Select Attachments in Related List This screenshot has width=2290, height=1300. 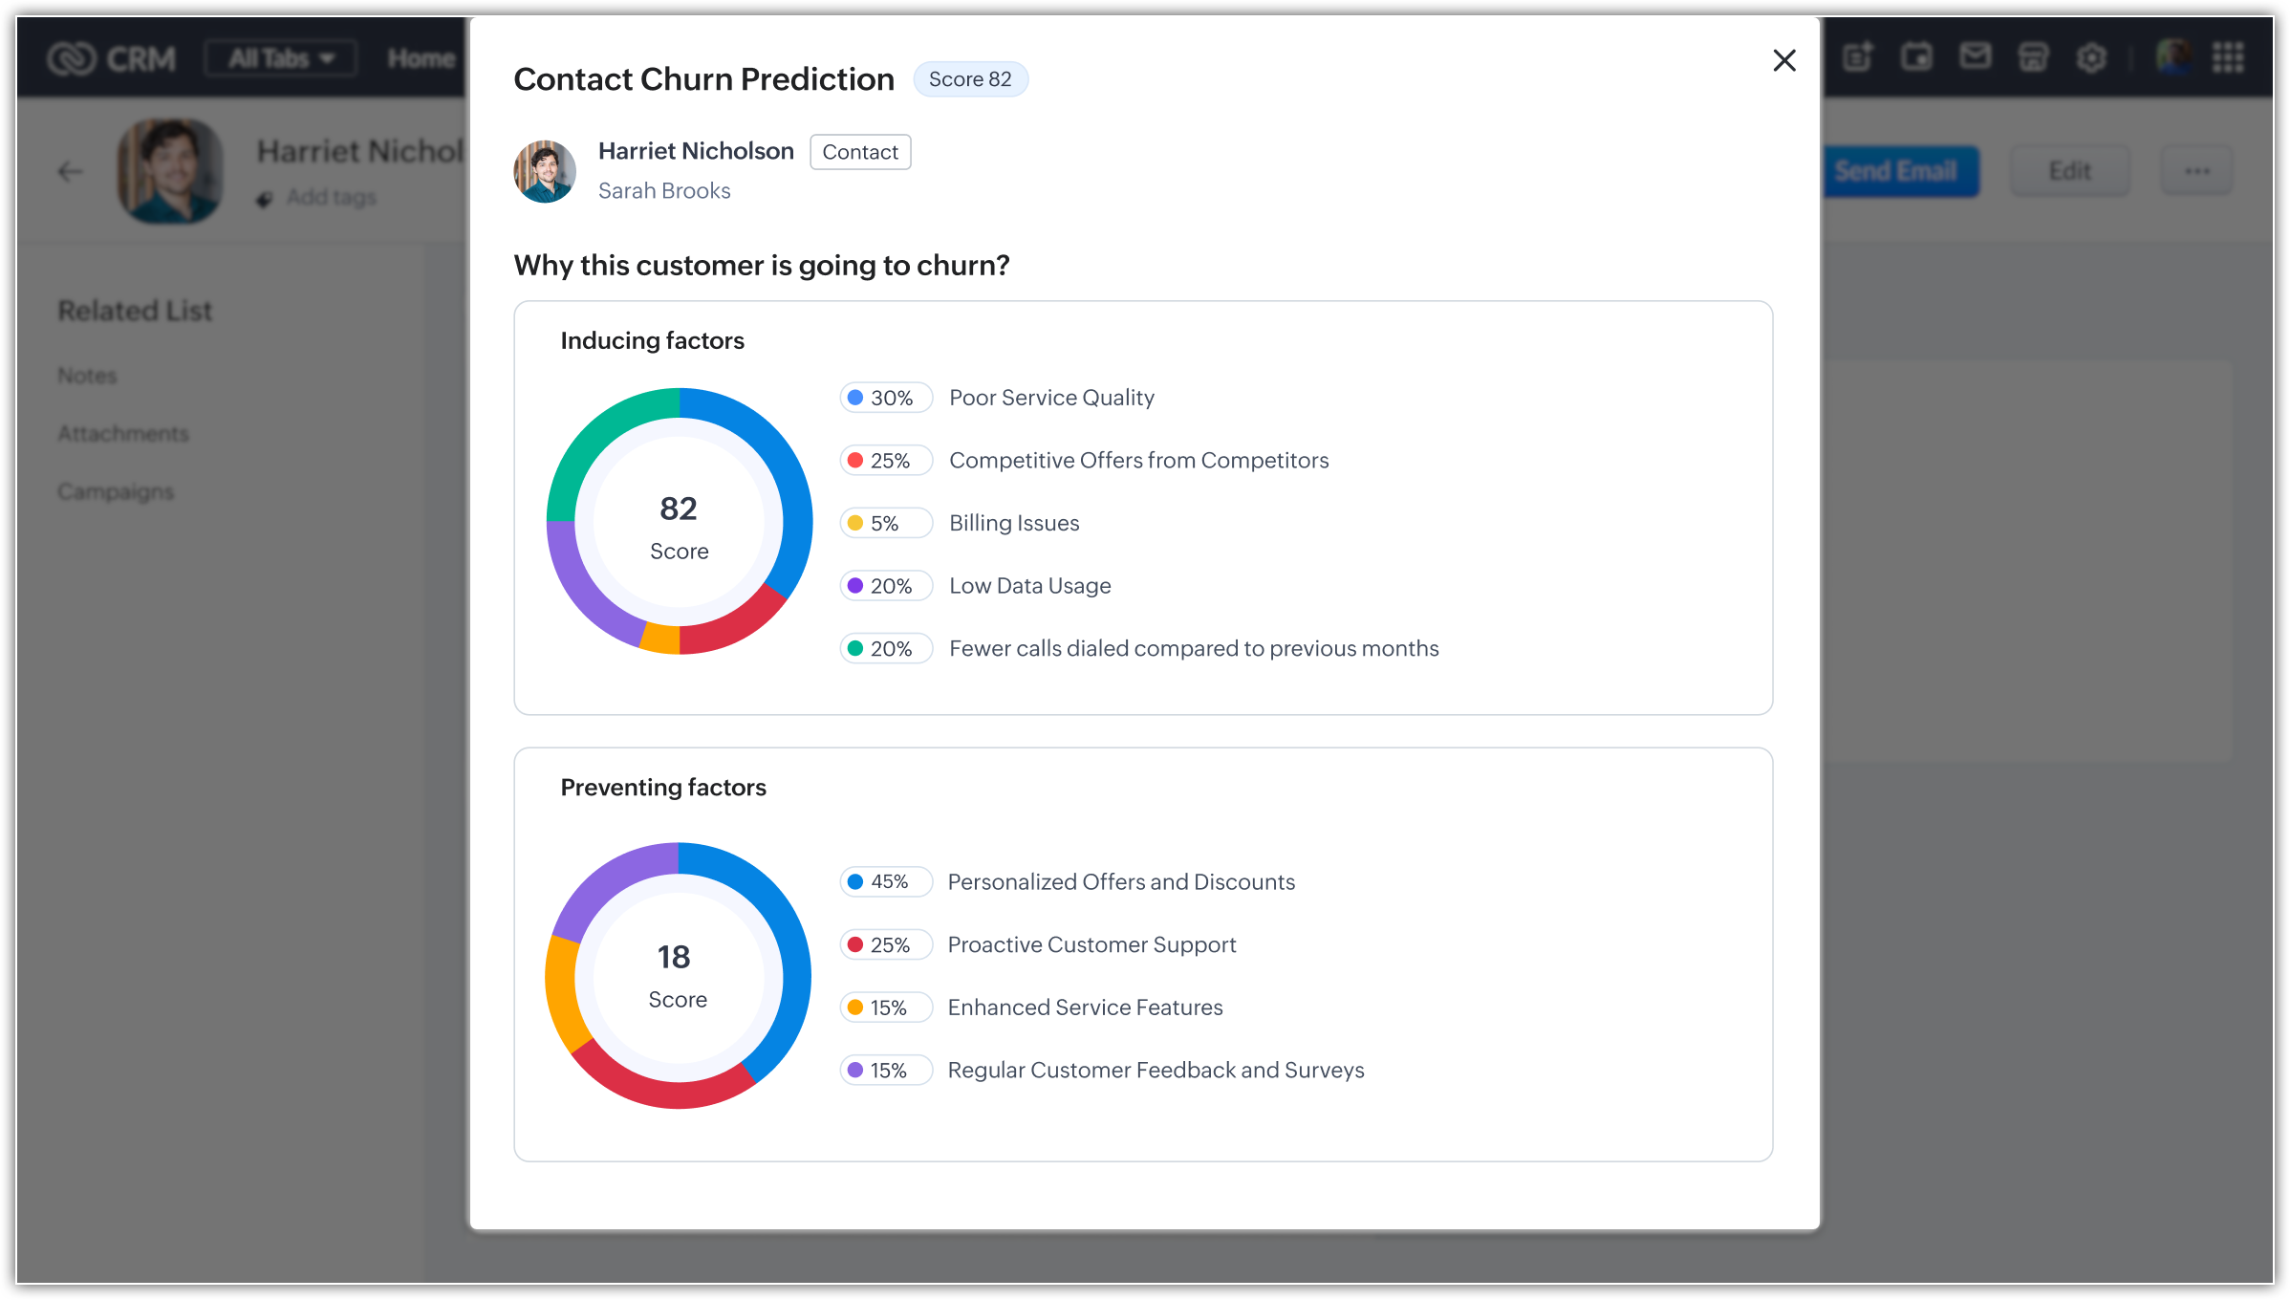tap(123, 434)
